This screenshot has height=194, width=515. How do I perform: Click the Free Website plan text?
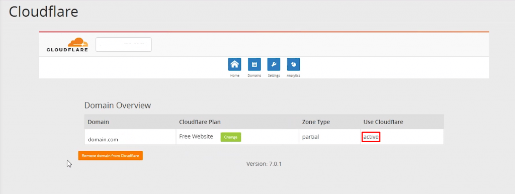(196, 137)
